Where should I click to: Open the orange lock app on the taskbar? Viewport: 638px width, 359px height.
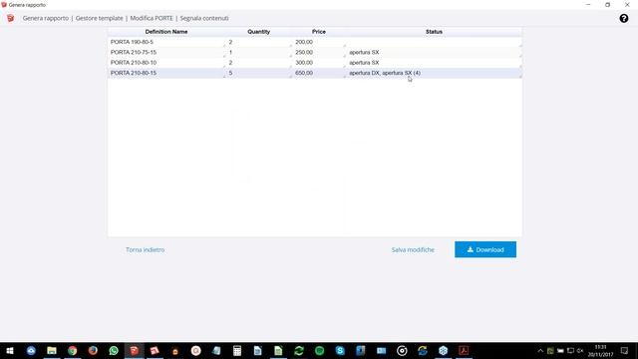point(175,350)
